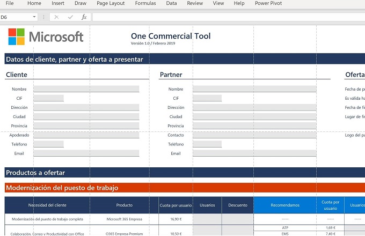Select the Partner Ciudad input field
This screenshot has width=365, height=236.
pos(254,116)
